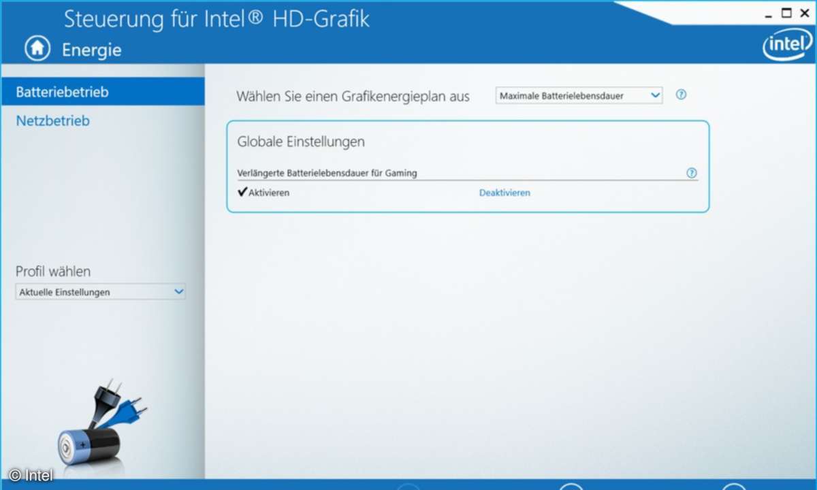Expand the Aktuelle Einstellungen profile dropdown
This screenshot has width=817, height=490.
click(100, 292)
